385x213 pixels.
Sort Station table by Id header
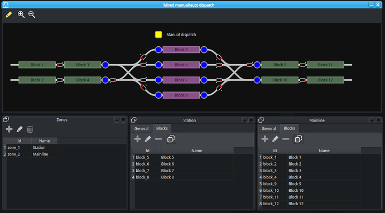147,151
